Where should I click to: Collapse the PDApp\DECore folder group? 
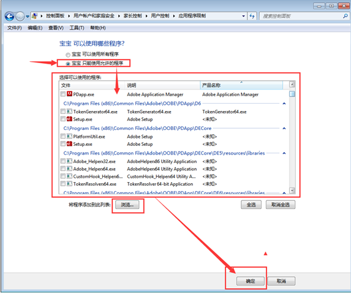tap(284, 128)
